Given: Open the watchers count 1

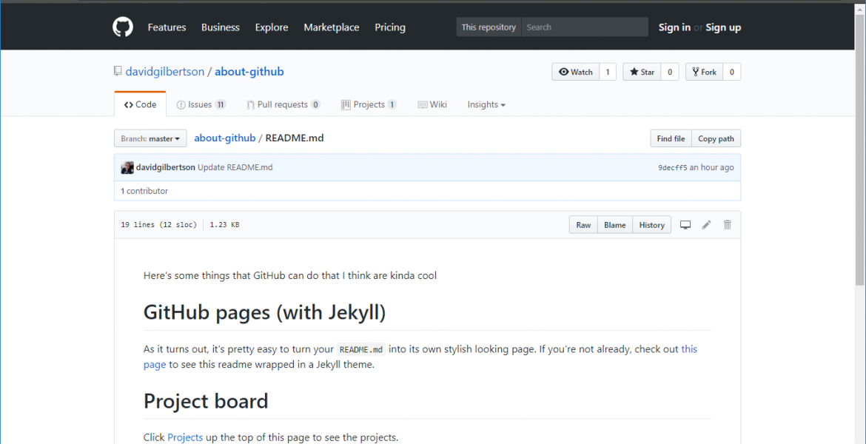Looking at the screenshot, I should coord(608,72).
